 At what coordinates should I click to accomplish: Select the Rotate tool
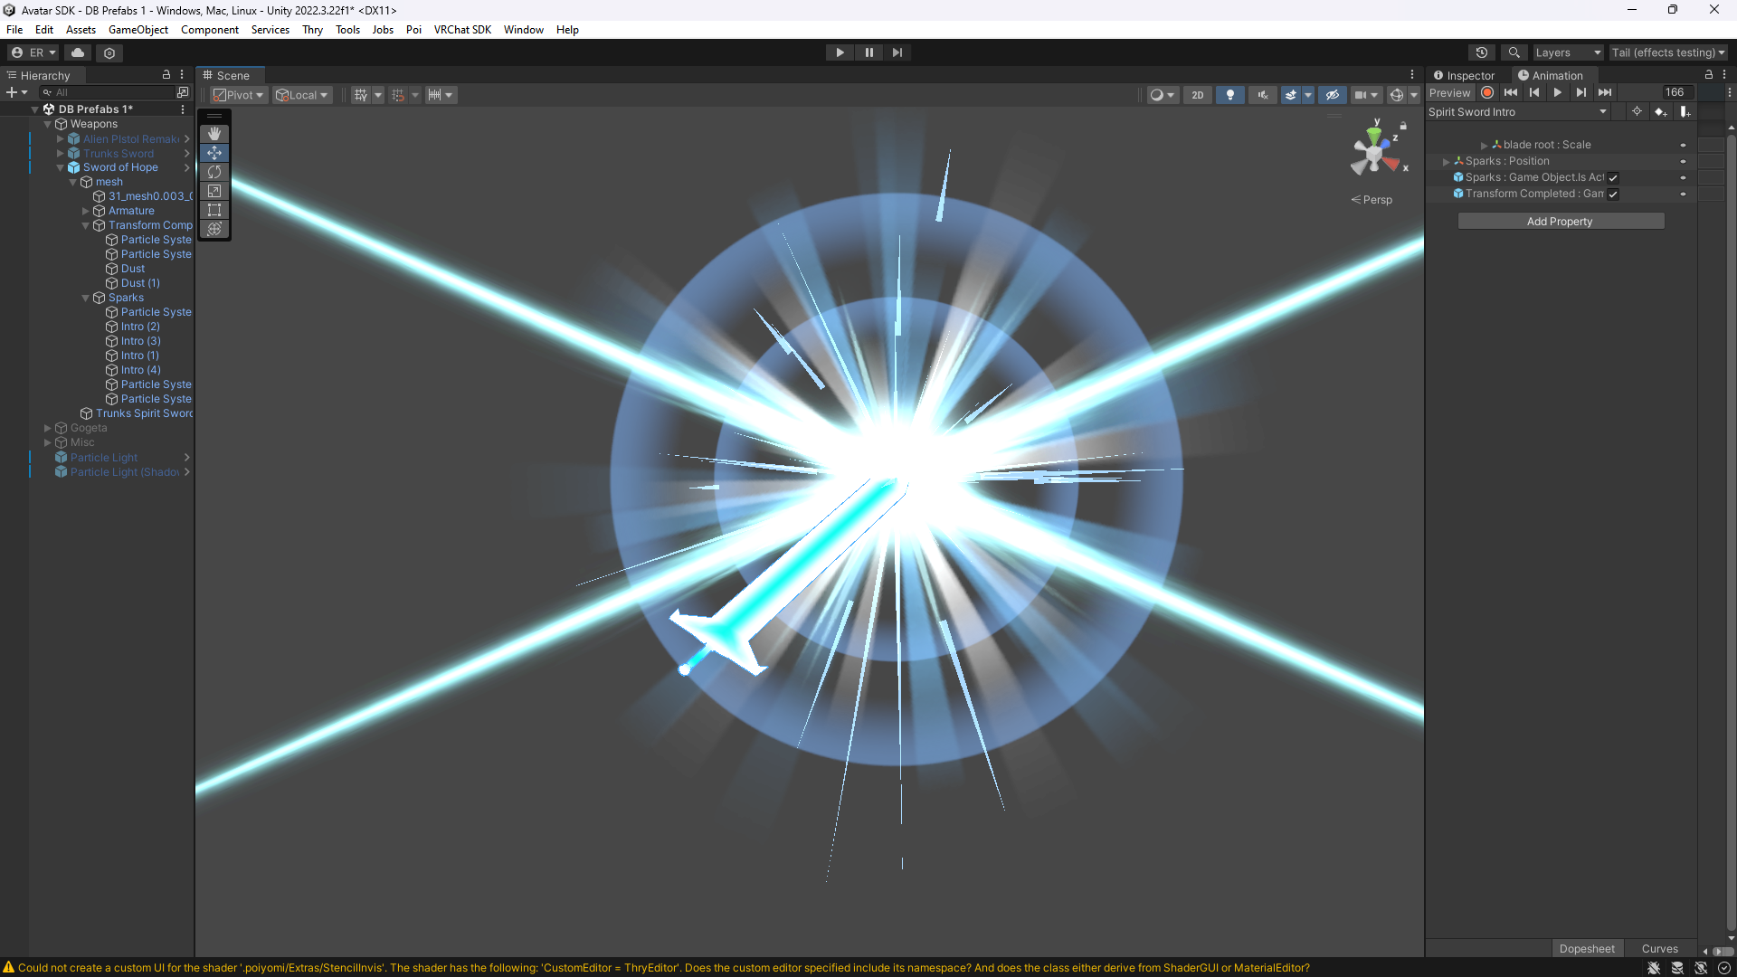214,172
